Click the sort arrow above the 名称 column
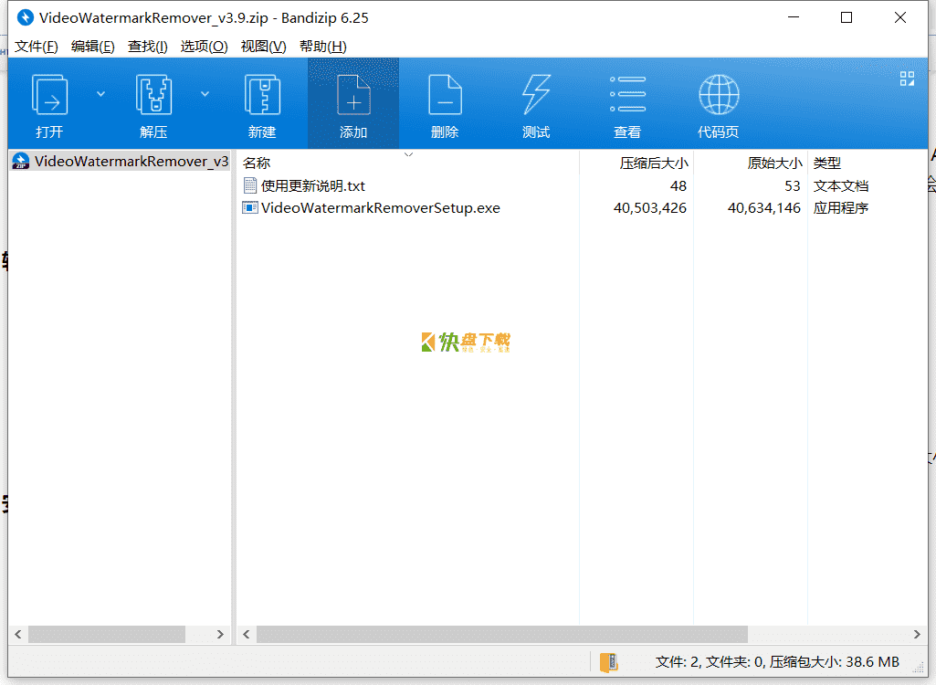Screen dimensions: 936x685 (x=409, y=154)
